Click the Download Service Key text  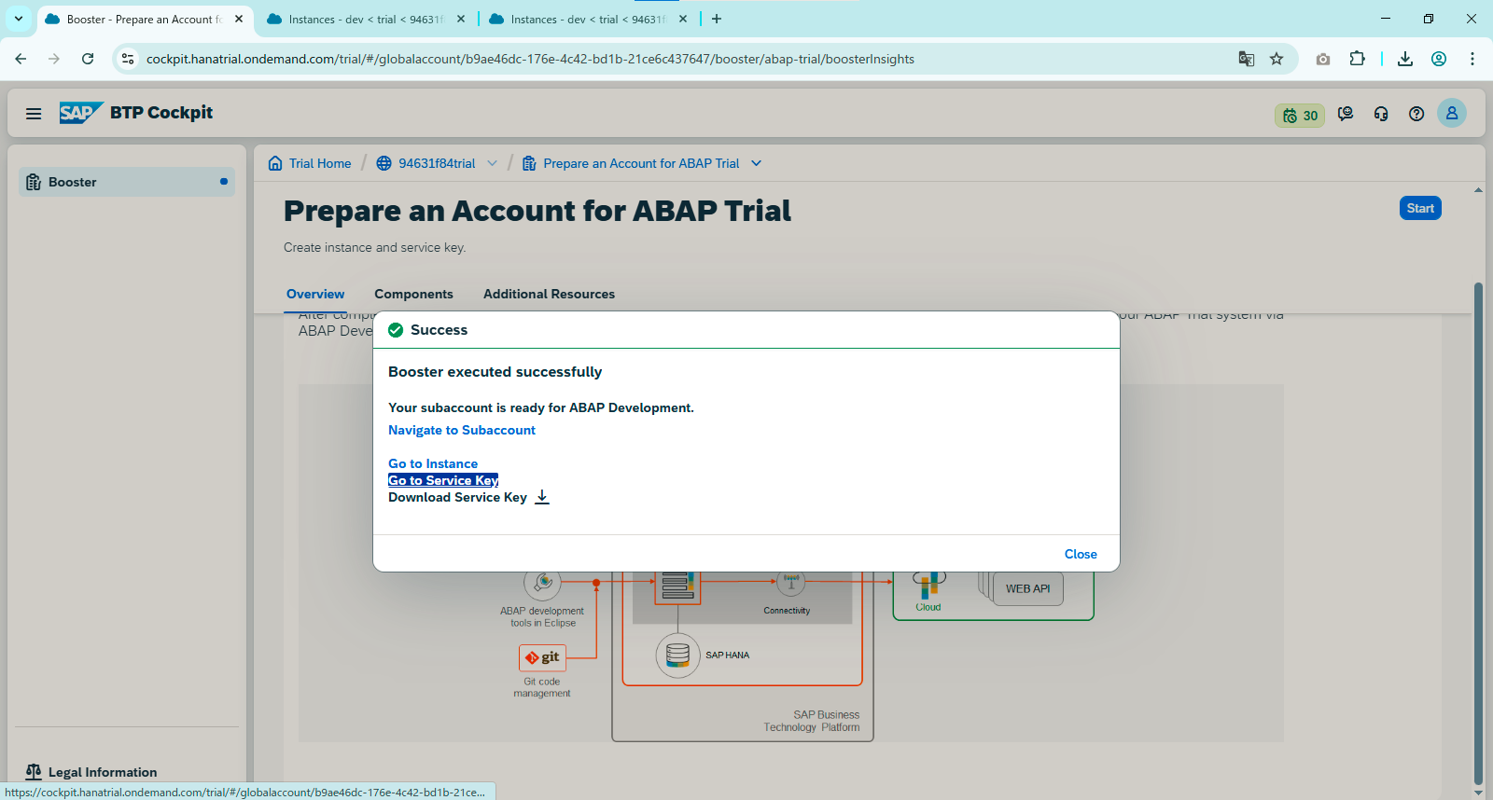click(457, 497)
